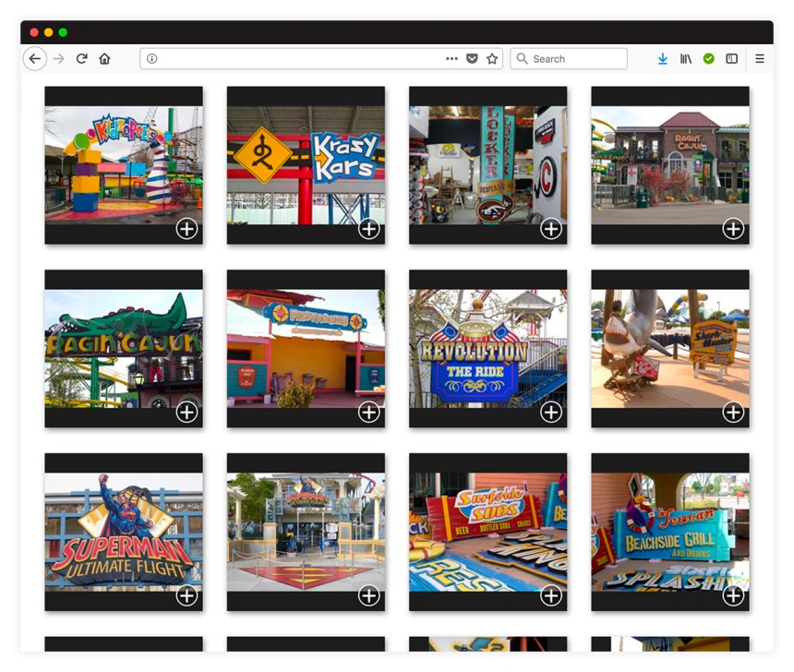Screen dimensions: 794x672
Task: Toggle the browser sidebar
Action: [731, 58]
